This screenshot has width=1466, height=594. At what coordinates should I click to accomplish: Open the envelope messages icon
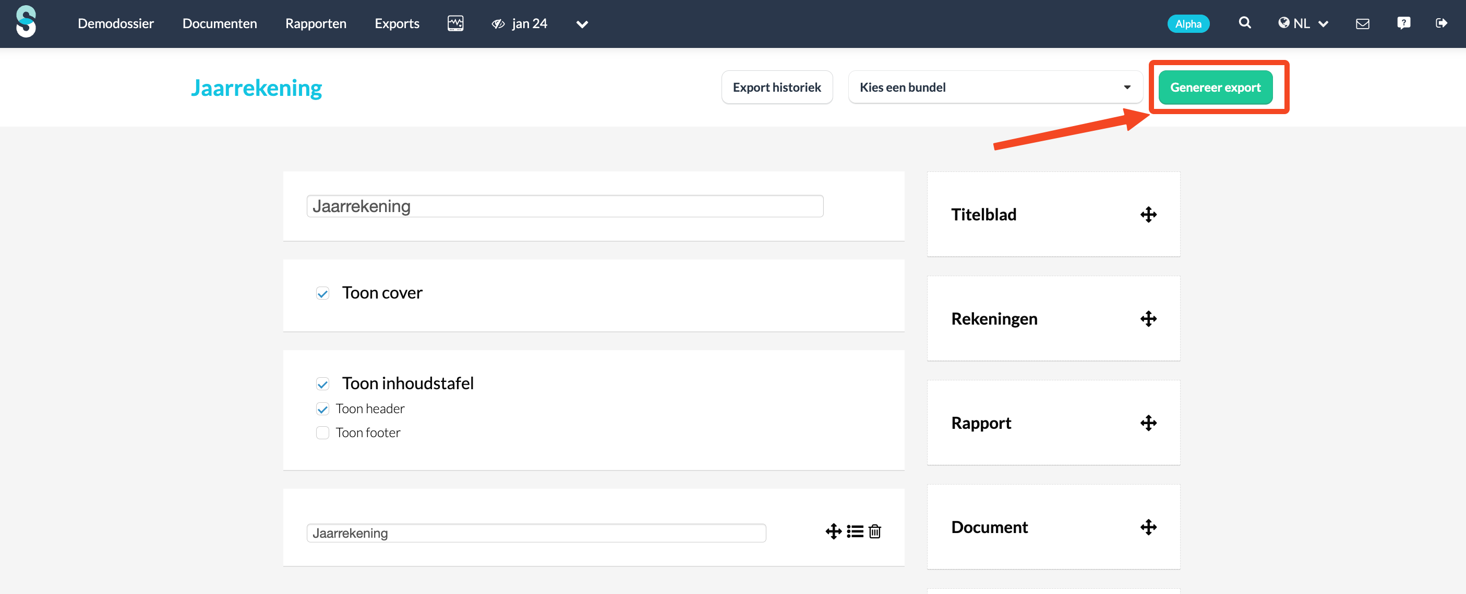(x=1362, y=23)
